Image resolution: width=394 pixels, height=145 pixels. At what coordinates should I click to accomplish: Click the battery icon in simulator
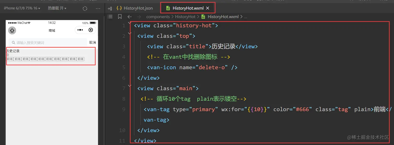click(x=92, y=23)
